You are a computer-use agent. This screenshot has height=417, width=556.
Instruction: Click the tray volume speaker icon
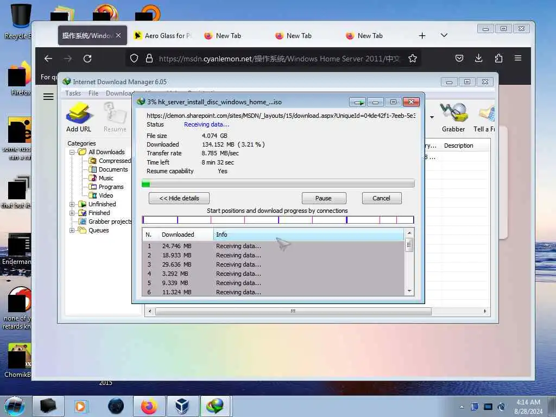[501, 407]
